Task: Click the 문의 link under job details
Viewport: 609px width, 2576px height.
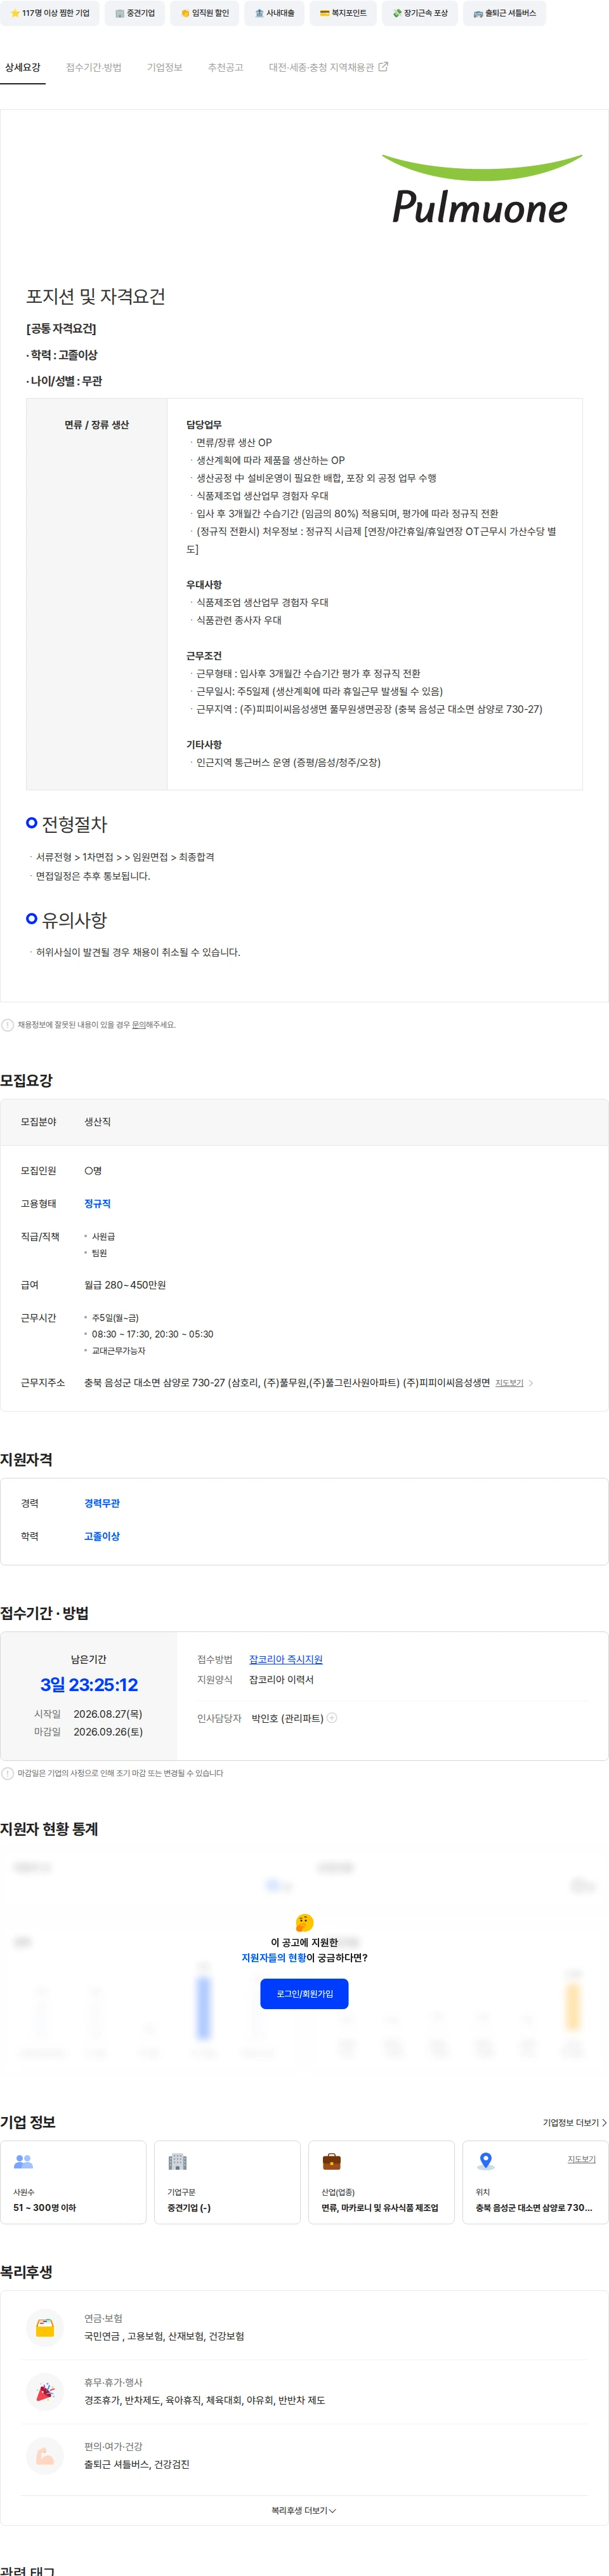Action: 140,1025
